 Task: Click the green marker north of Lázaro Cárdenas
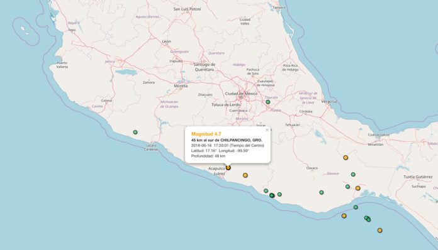pyautogui.click(x=135, y=132)
